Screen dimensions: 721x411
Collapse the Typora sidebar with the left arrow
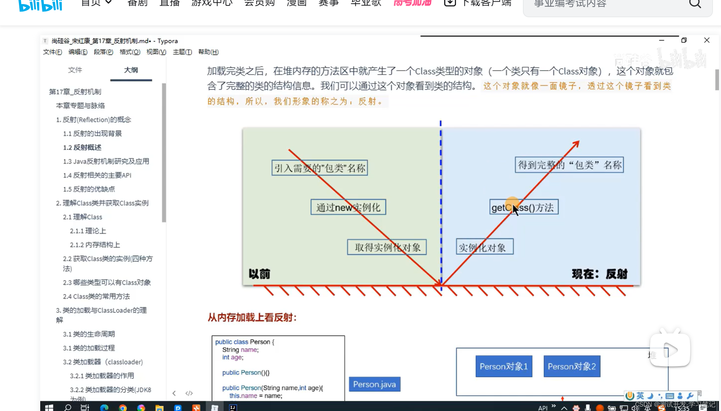pos(174,393)
